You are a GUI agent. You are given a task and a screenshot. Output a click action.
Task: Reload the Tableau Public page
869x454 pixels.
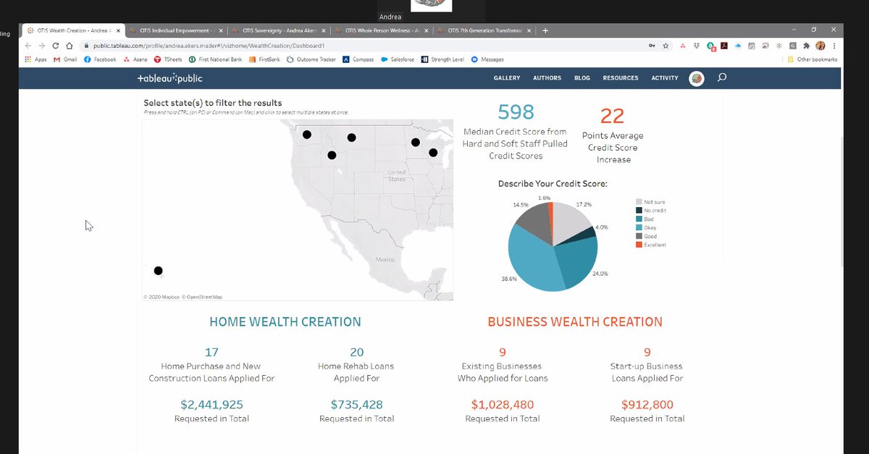[56, 46]
